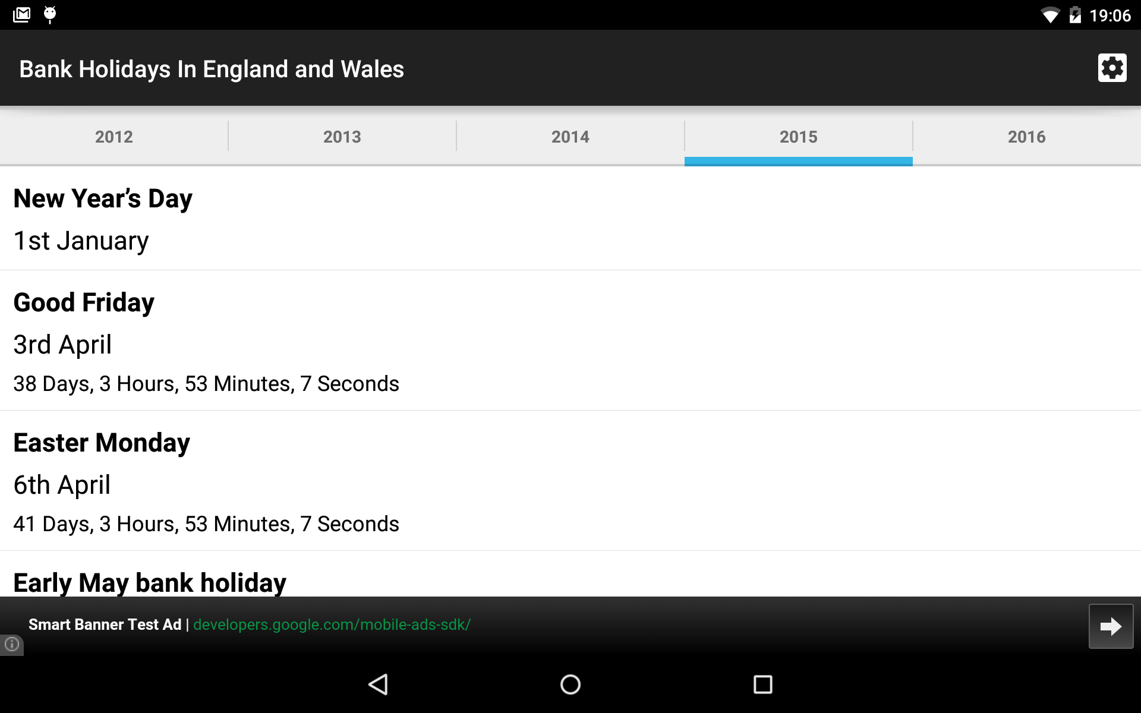Tap the Gmail notification icon
This screenshot has height=713, width=1141.
[21, 14]
